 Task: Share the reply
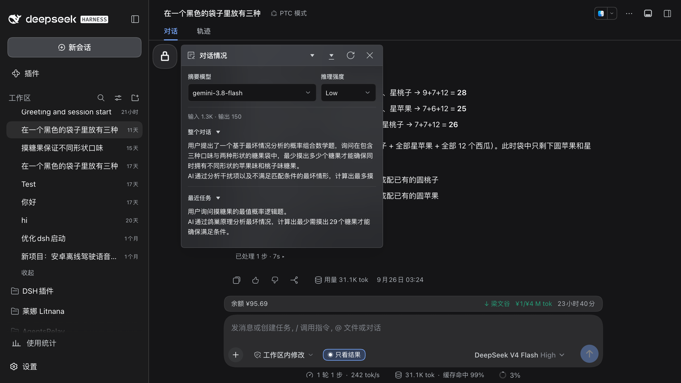pos(294,280)
